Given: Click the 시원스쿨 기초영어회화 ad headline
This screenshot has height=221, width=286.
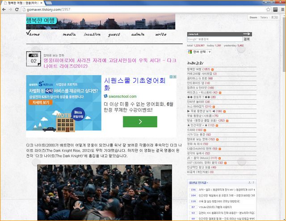Looking at the screenshot, I should [x=135, y=84].
